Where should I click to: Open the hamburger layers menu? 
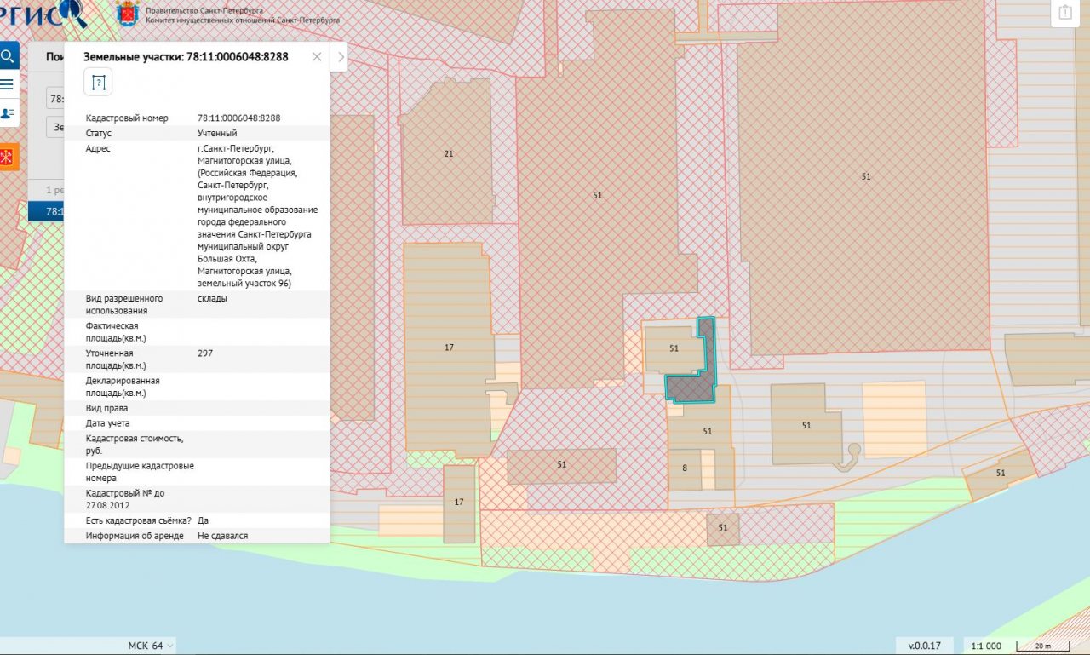8,84
